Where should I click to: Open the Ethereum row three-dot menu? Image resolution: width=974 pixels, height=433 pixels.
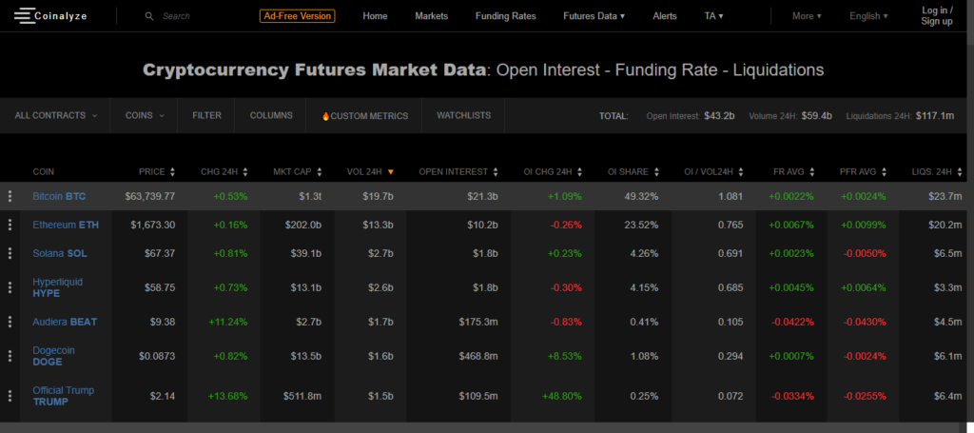pyautogui.click(x=10, y=225)
